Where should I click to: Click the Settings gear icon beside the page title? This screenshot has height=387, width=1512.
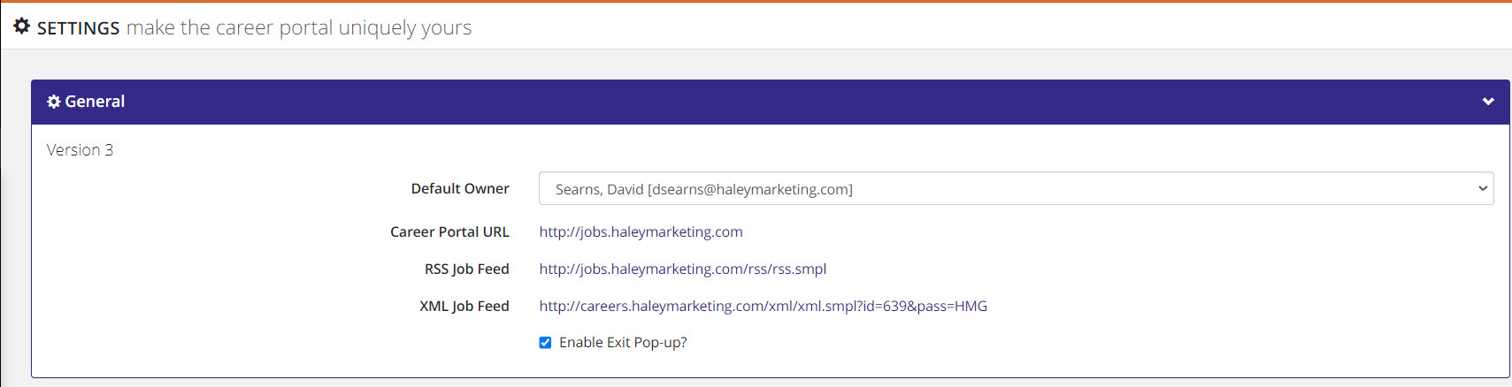point(22,27)
